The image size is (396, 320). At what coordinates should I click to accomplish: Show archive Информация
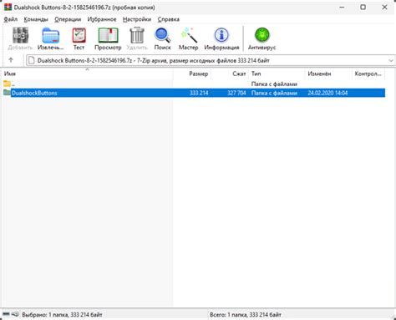coord(221,36)
